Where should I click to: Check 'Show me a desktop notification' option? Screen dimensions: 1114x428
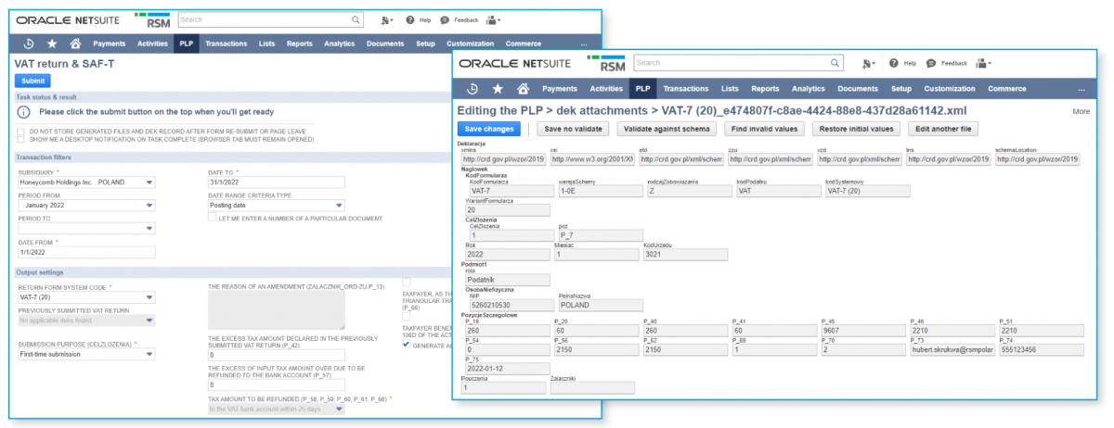[x=20, y=140]
